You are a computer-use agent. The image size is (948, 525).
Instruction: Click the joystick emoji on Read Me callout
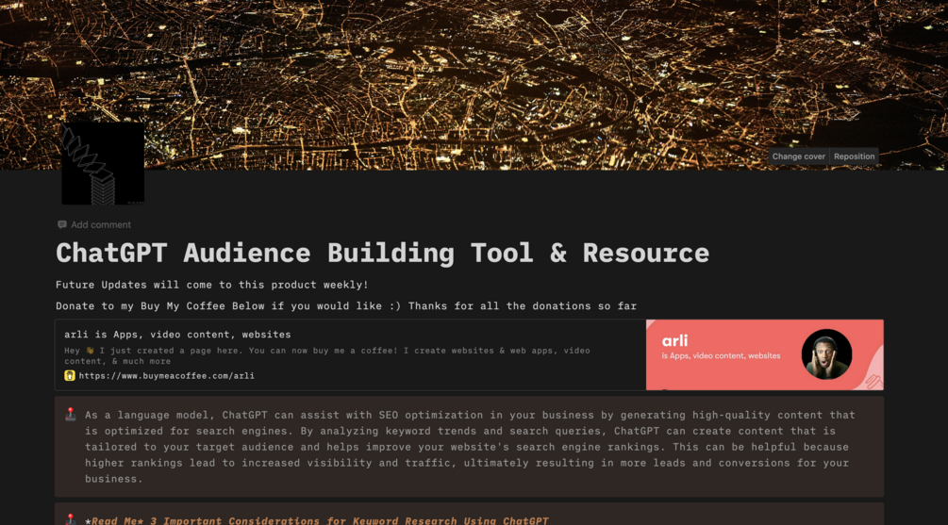pyautogui.click(x=71, y=519)
